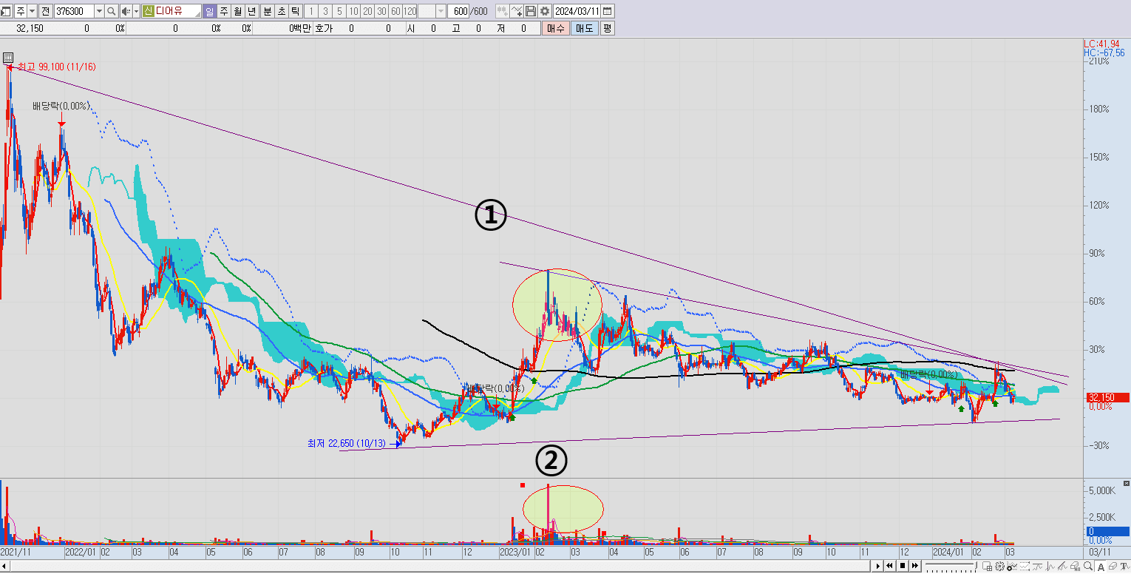
Task: Click the stop button in replay controls
Action: point(903,566)
